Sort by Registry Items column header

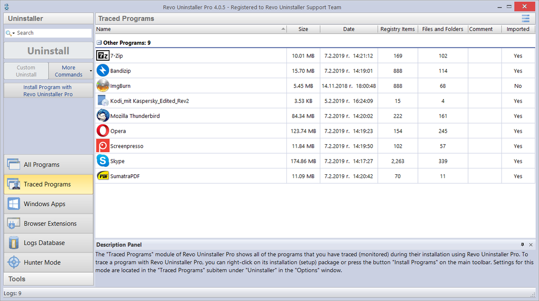click(398, 29)
